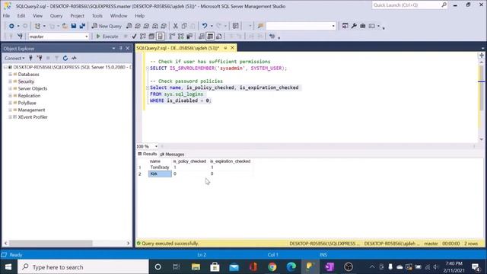
Task: Open File Explorer from the taskbar
Action: coord(196,267)
